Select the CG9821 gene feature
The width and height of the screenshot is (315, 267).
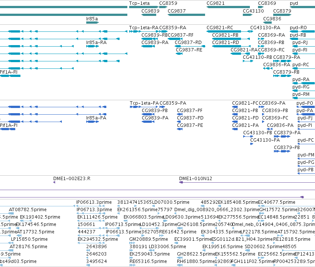228,7
